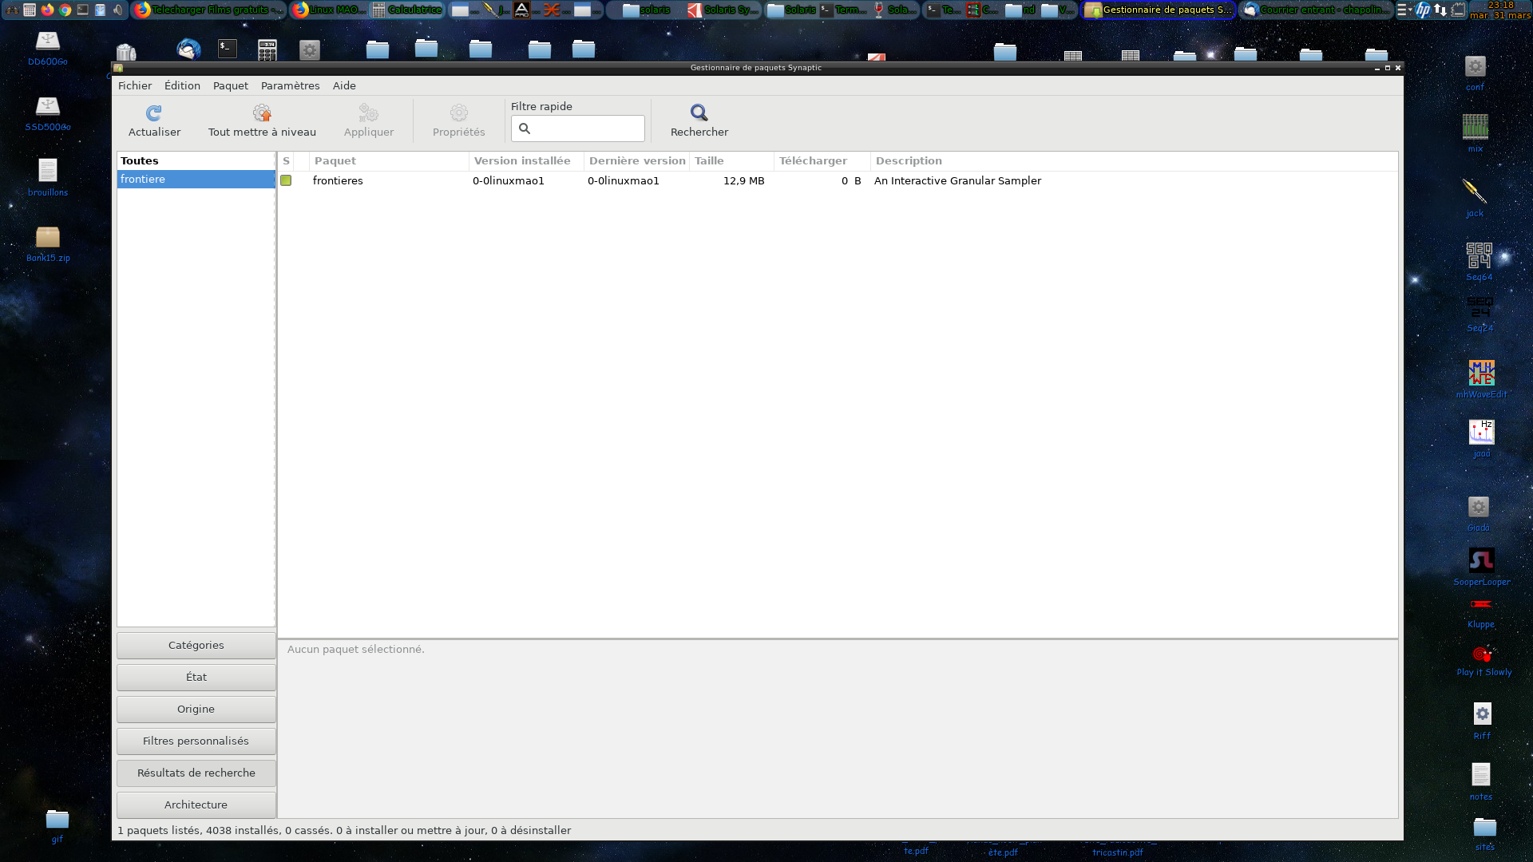The height and width of the screenshot is (862, 1533).
Task: Open the Édition menu
Action: tap(182, 86)
